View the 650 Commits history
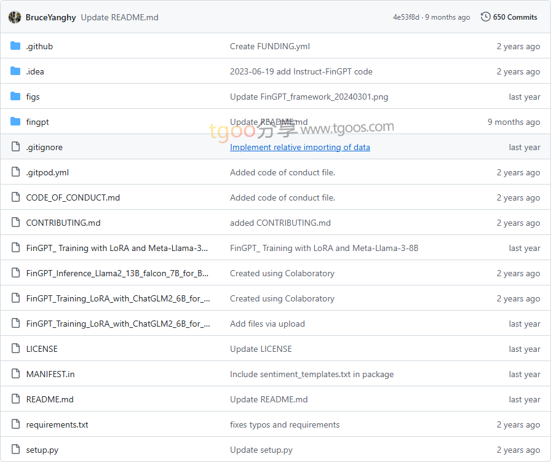Image resolution: width=551 pixels, height=462 pixels. 515,17
